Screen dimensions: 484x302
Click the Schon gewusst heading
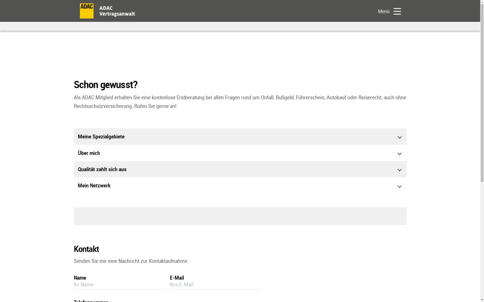click(105, 85)
